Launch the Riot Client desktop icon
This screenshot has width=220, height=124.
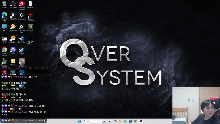(22, 5)
